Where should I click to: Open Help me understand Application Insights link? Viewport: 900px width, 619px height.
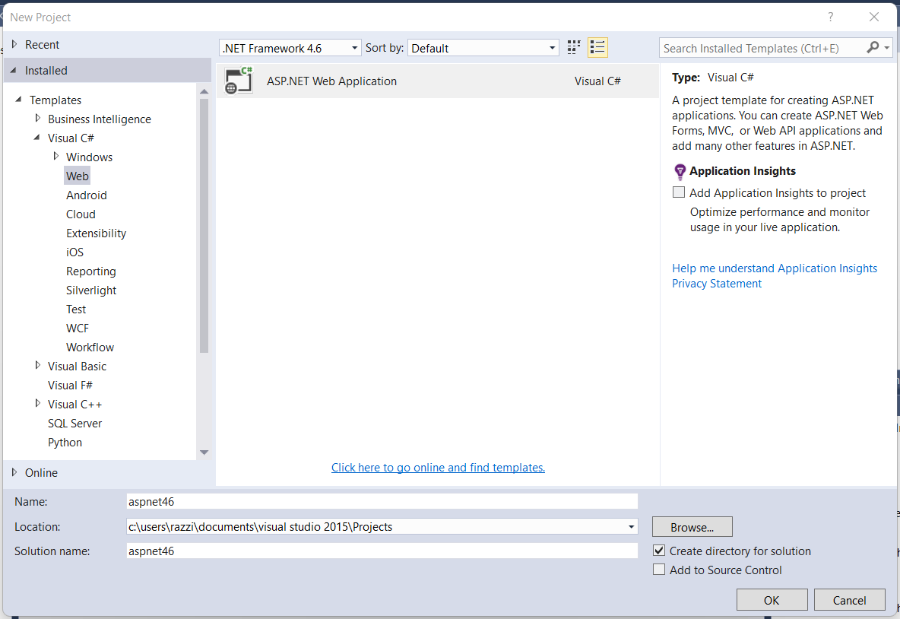click(775, 268)
